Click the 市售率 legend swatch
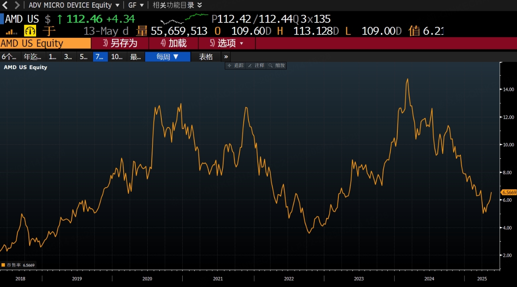The height and width of the screenshot is (287, 517). pos(3,265)
